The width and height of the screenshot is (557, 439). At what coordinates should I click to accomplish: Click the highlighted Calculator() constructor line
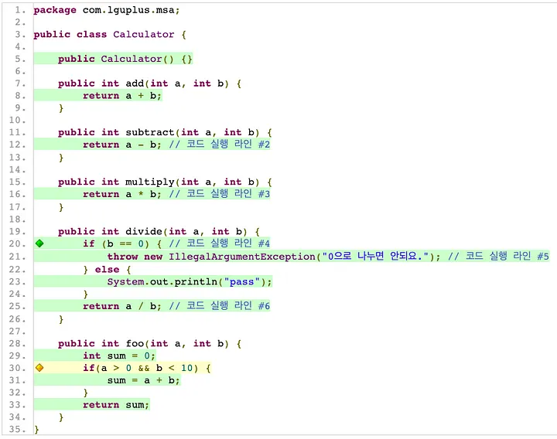(125, 60)
